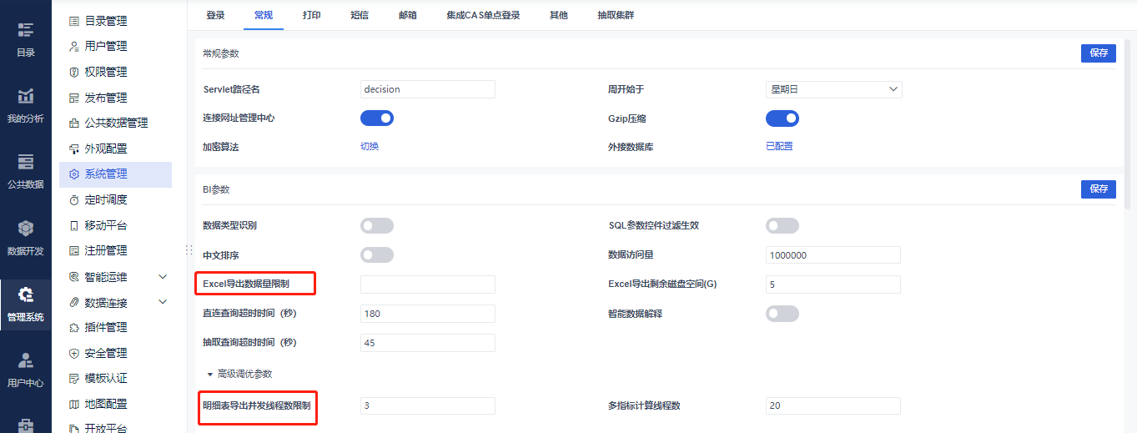Click 直连查询超时时间 field showing 180
Screen dimensions: 1137x433
pyautogui.click(x=428, y=314)
